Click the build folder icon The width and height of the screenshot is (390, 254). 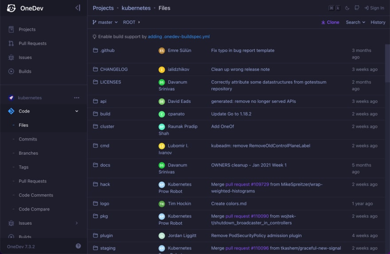(x=95, y=113)
